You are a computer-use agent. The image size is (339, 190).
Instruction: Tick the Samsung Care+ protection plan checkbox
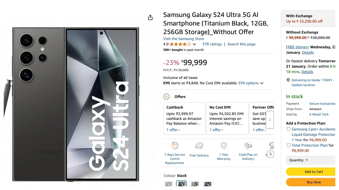(288, 129)
